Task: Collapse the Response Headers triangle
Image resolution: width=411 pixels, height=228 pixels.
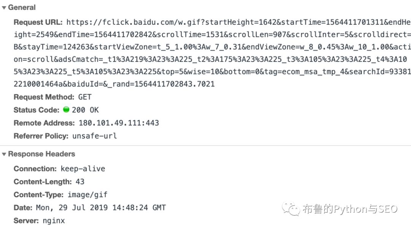Action: [x=4, y=154]
